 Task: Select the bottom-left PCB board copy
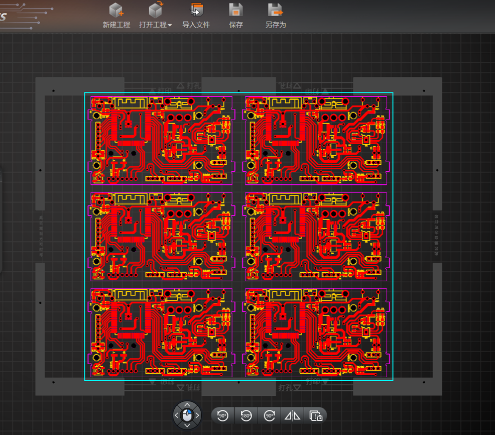coord(161,333)
